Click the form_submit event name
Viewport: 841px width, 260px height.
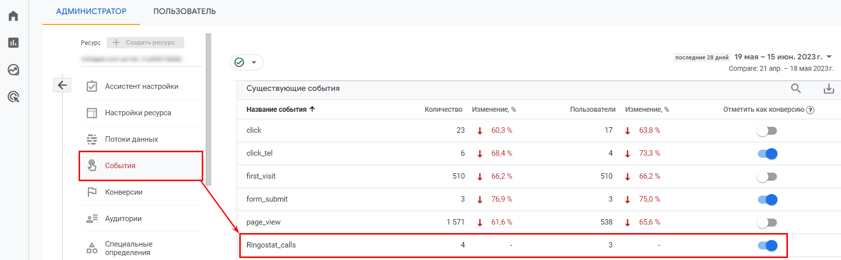coord(267,199)
